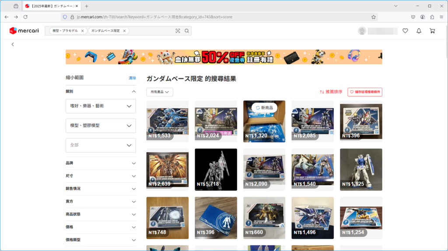
Task: Expand the 價格類型 price type filter
Action: (x=101, y=240)
